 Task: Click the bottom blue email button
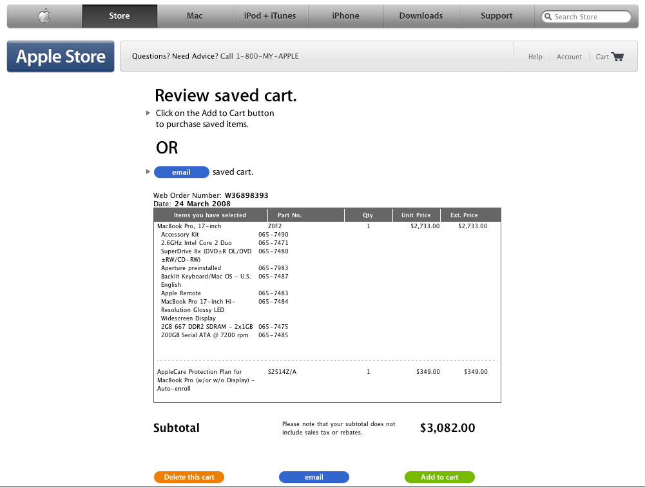coord(314,477)
